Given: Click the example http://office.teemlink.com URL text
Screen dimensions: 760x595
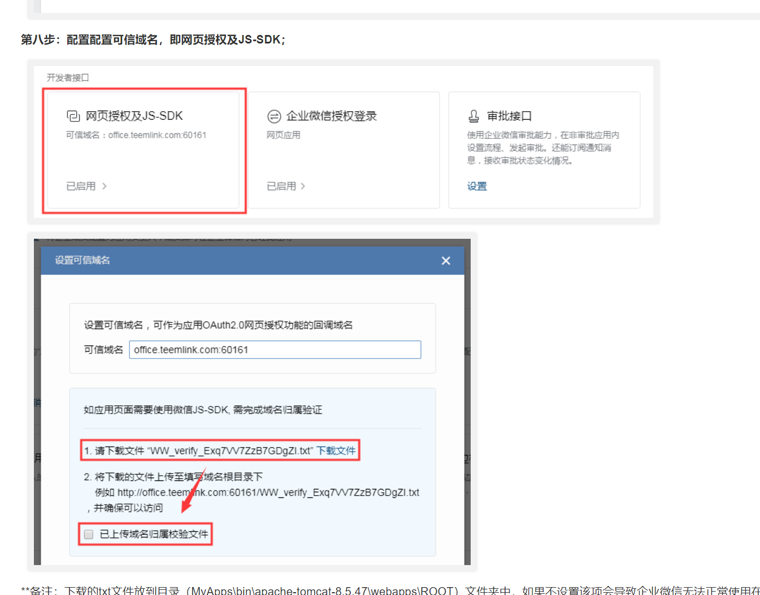Looking at the screenshot, I should (x=268, y=492).
